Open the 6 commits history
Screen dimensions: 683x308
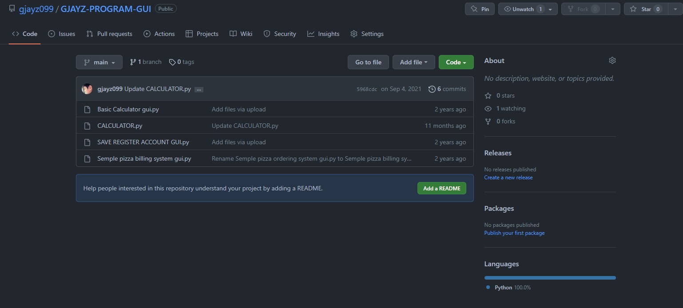click(x=447, y=89)
